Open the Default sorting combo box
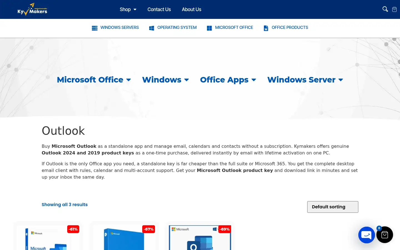400x250 pixels. tap(333, 207)
